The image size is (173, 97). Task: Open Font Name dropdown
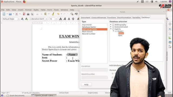(46, 19)
